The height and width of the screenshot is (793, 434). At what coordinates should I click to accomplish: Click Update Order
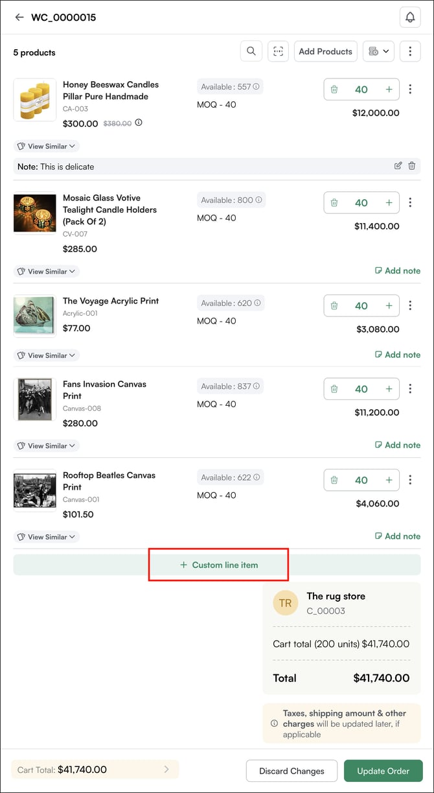click(x=383, y=770)
